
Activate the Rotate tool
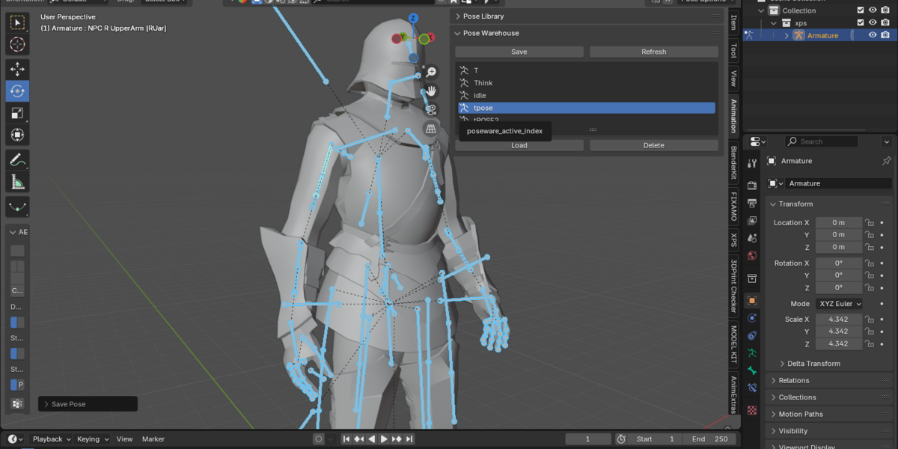(x=17, y=91)
